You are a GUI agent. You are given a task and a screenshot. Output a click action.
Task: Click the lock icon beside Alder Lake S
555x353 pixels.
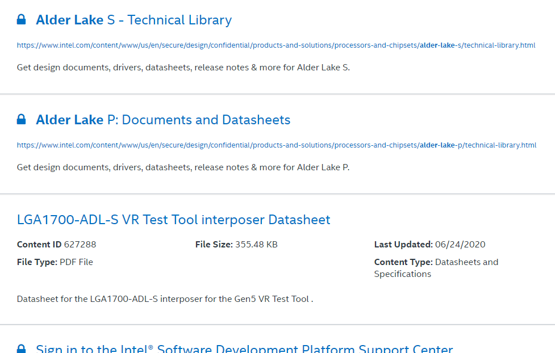point(21,19)
